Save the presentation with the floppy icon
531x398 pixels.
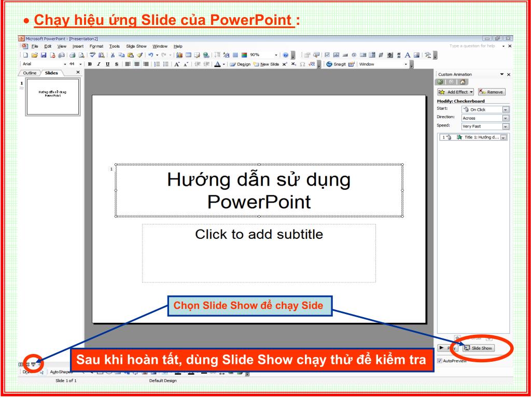tap(44, 55)
